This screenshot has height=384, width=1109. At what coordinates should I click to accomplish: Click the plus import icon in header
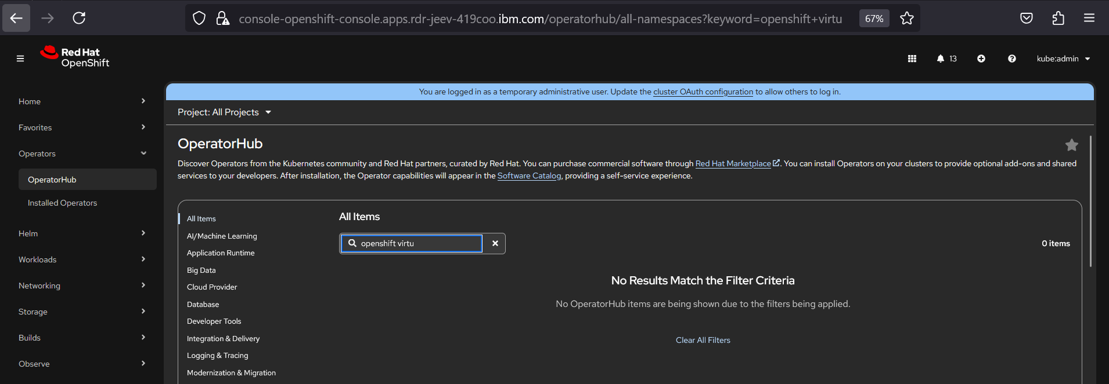pos(981,58)
